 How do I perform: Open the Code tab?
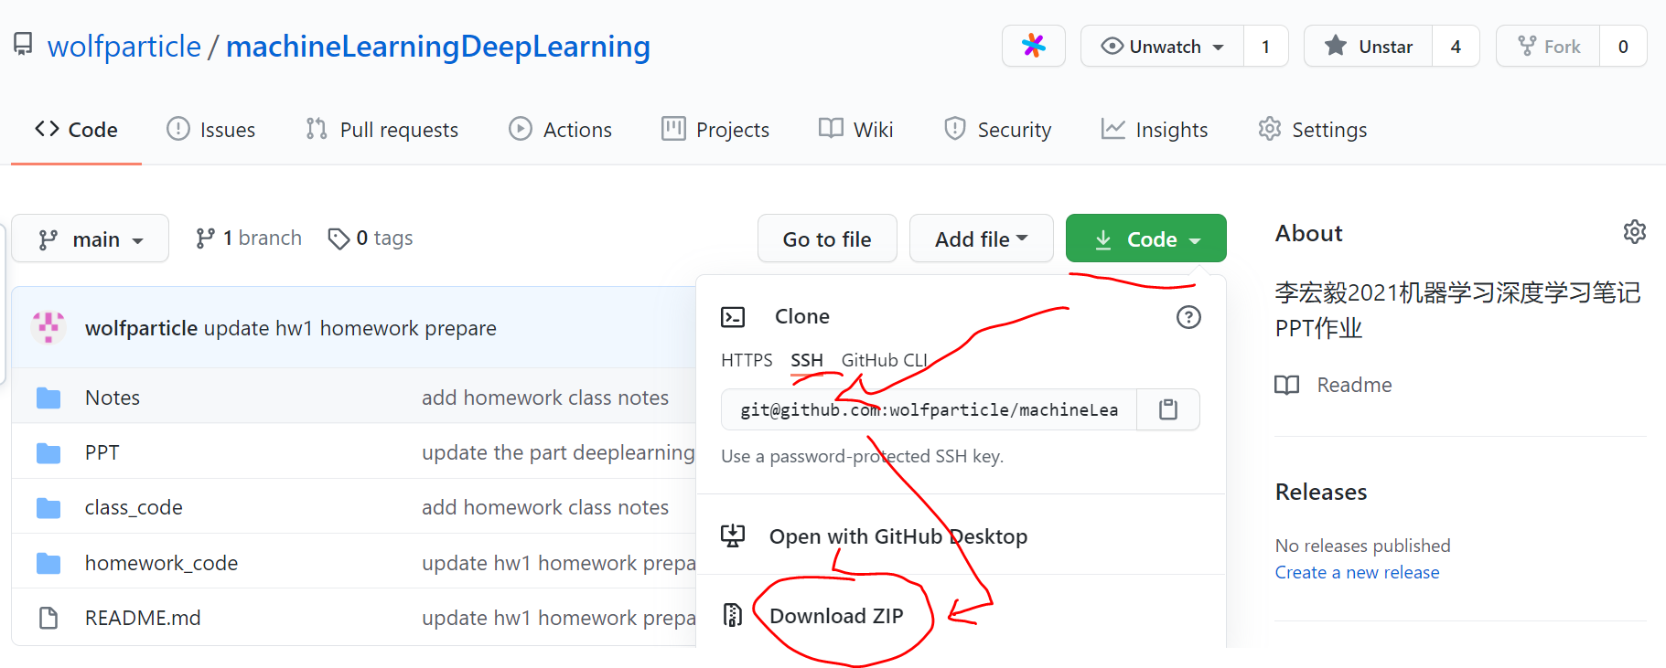[x=76, y=130]
